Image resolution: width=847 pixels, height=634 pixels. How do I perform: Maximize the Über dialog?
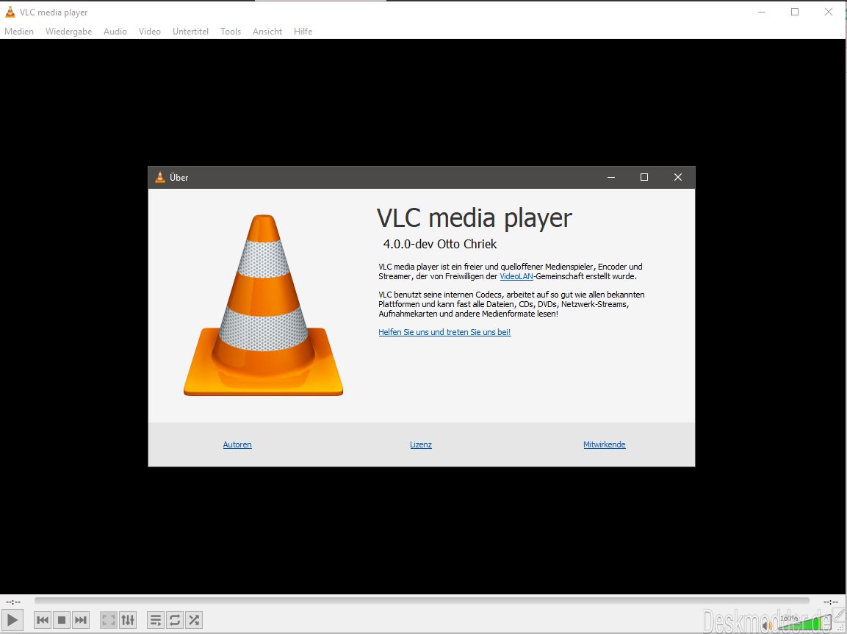pos(644,177)
